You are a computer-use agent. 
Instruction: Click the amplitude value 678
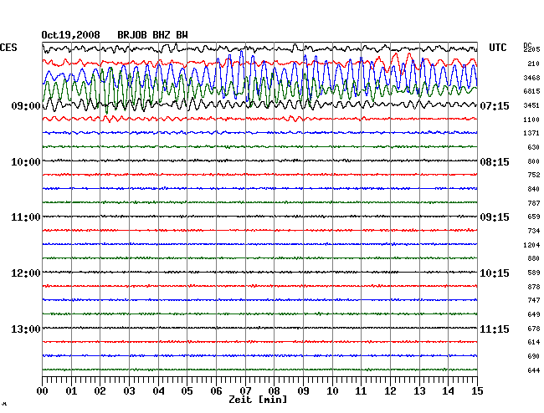click(534, 329)
